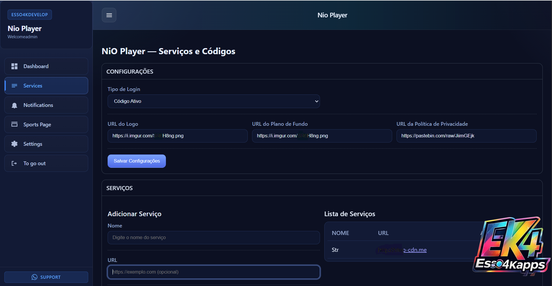The width and height of the screenshot is (552, 286).
Task: Click the Services list icon in sidebar
Action: click(x=14, y=86)
